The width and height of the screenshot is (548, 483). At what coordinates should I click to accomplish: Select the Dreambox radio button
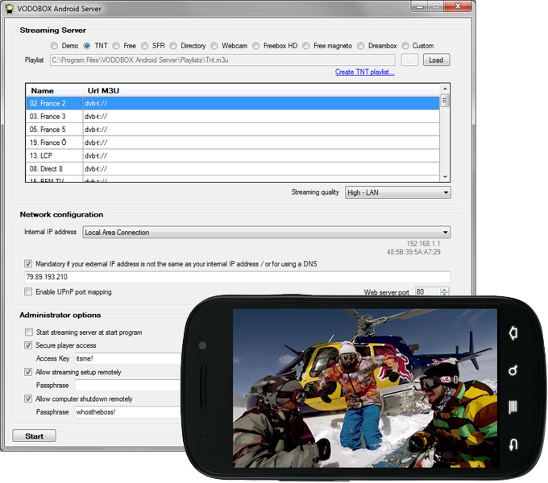[x=361, y=46]
